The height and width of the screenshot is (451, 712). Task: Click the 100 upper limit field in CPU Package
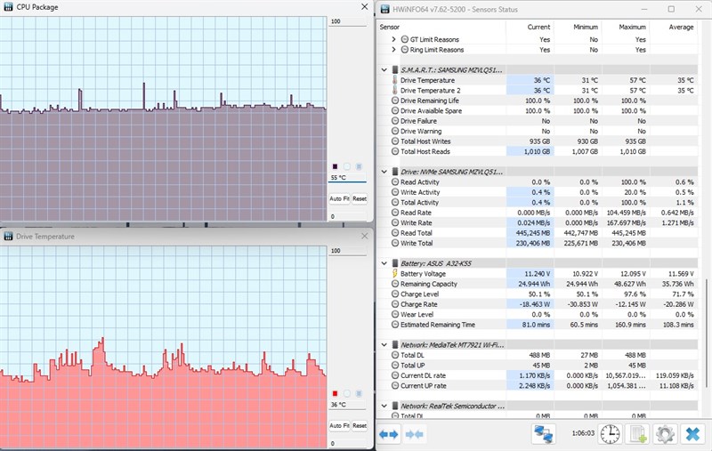[x=347, y=21]
